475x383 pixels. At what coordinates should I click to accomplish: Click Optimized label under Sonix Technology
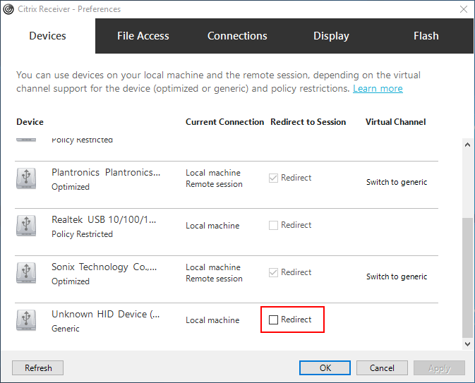pos(71,281)
